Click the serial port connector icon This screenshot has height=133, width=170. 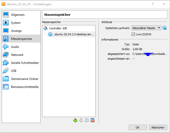click(6, 63)
